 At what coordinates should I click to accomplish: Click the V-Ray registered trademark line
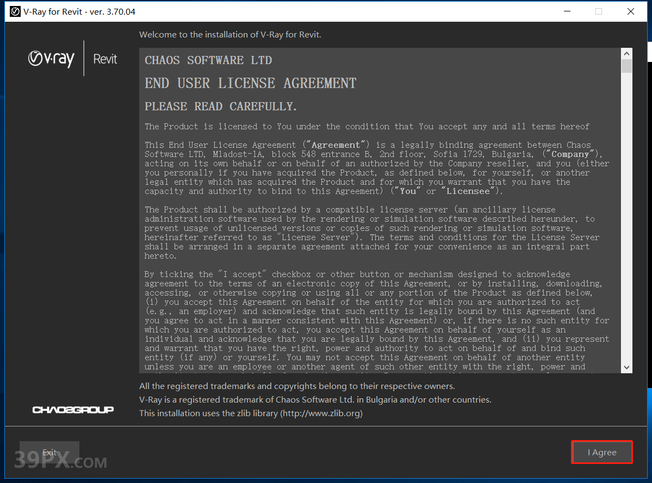pyautogui.click(x=315, y=399)
